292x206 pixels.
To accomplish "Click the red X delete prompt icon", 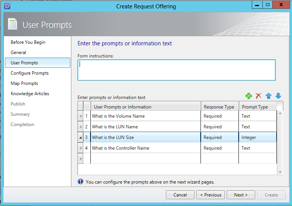I will coord(259,96).
